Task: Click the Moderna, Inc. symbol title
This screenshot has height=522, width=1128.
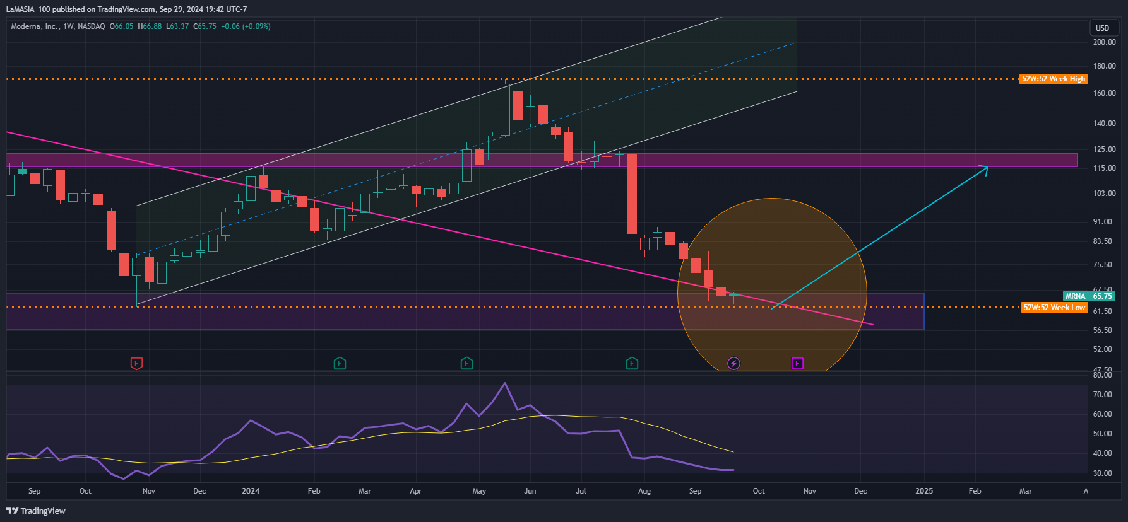Action: (58, 26)
